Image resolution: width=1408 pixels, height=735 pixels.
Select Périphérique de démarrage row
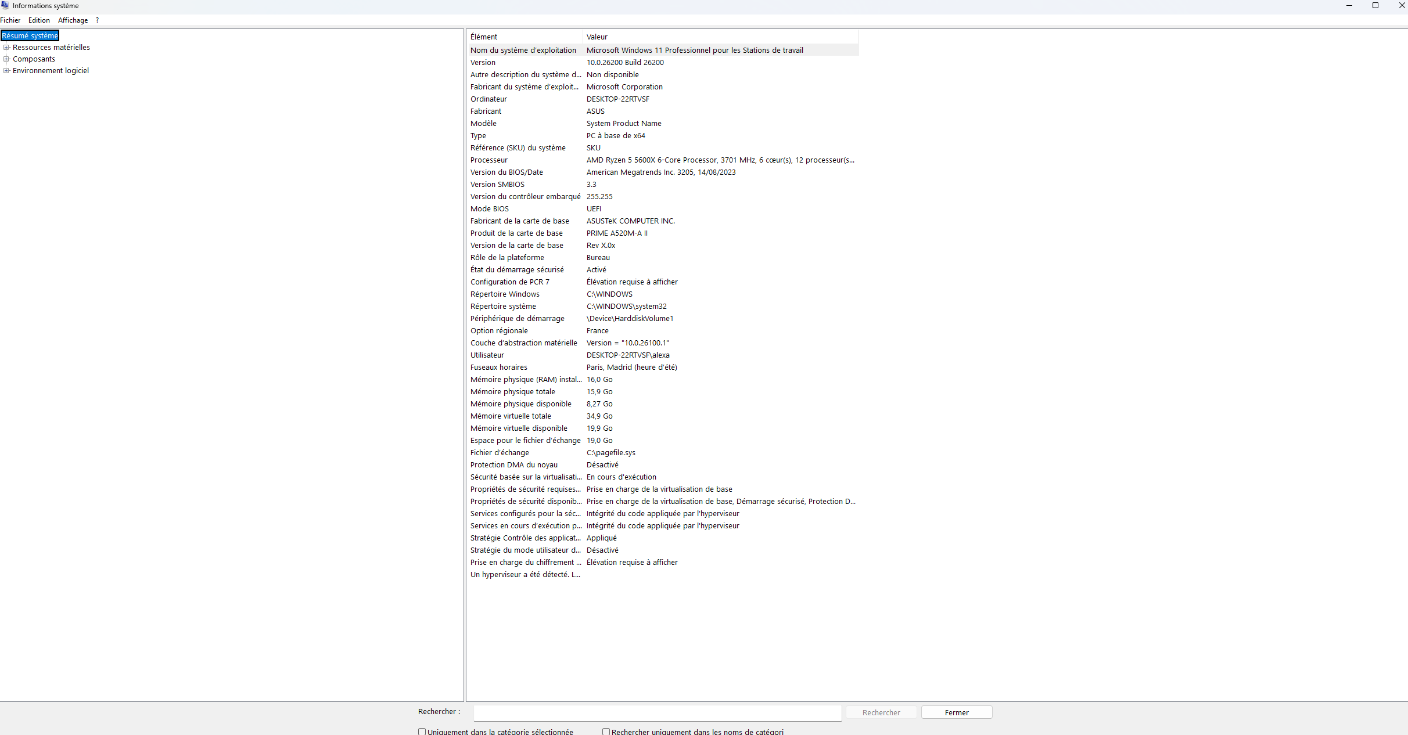663,319
